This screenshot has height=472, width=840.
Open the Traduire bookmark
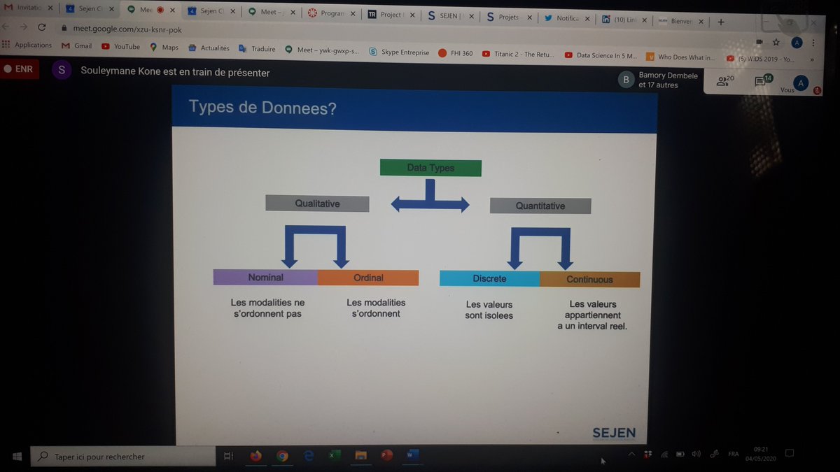258,49
